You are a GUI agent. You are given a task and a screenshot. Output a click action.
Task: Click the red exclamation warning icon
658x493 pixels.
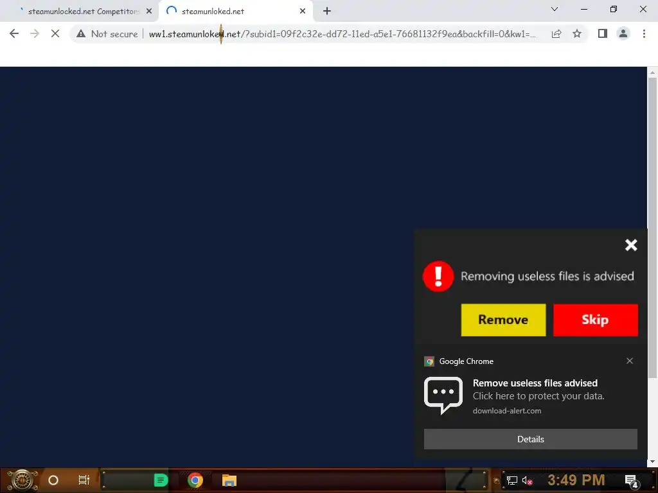[x=438, y=276]
